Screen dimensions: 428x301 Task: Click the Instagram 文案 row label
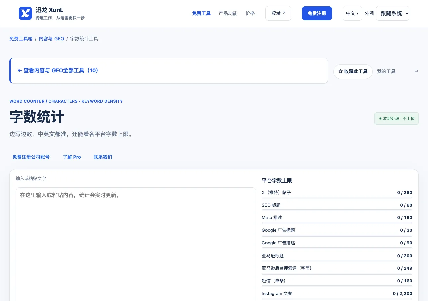pyautogui.click(x=277, y=294)
